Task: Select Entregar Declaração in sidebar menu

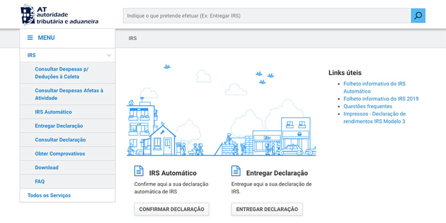Action: [59, 126]
